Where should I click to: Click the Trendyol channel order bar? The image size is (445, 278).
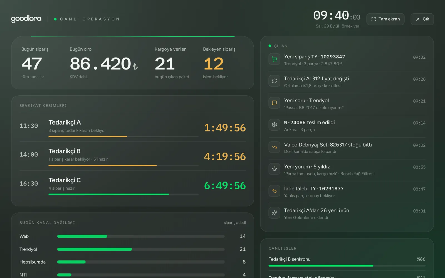(141, 249)
